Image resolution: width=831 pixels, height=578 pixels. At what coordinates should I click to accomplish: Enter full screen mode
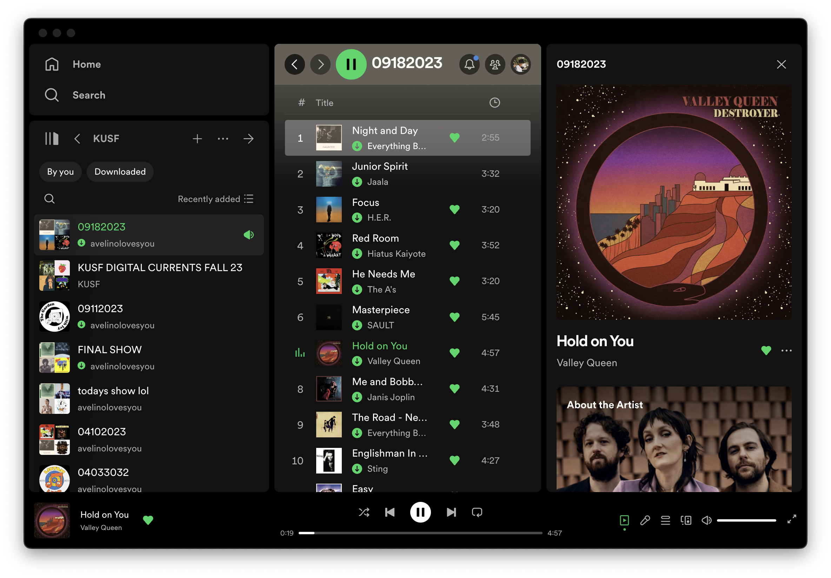(x=792, y=519)
